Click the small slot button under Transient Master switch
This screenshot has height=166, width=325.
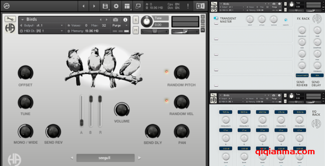click(x=216, y=23)
